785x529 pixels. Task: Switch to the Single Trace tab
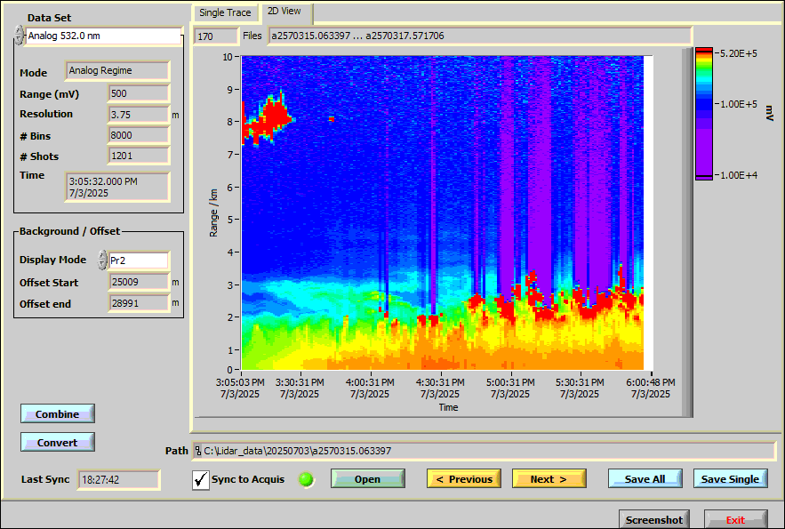click(224, 13)
